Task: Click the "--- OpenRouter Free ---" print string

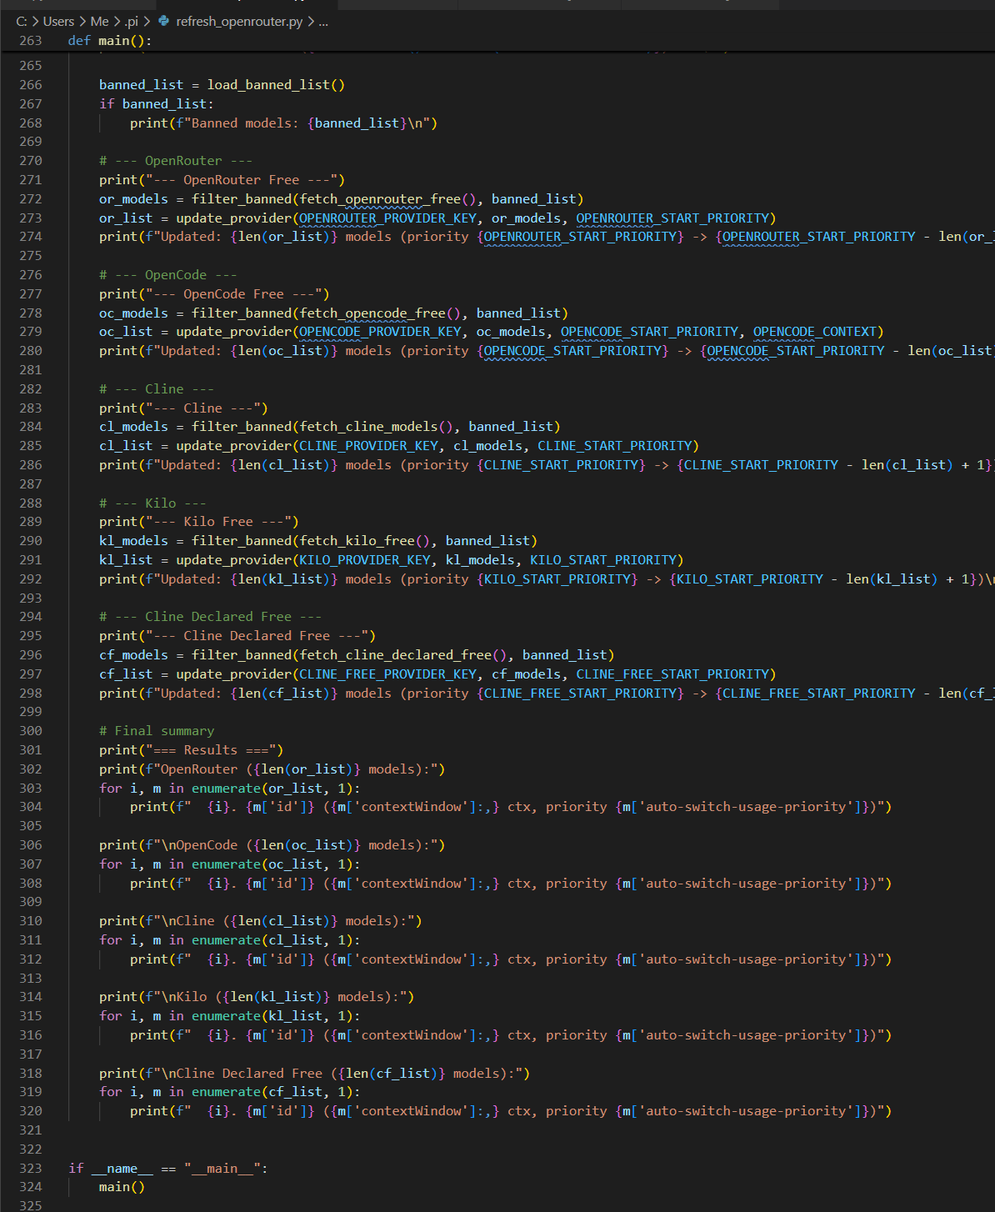Action: [242, 180]
